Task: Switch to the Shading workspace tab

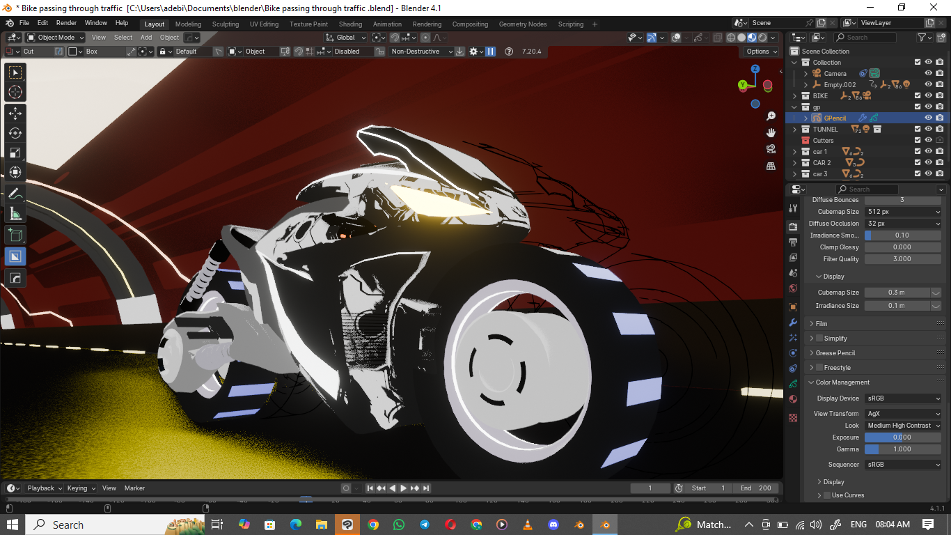Action: (350, 24)
